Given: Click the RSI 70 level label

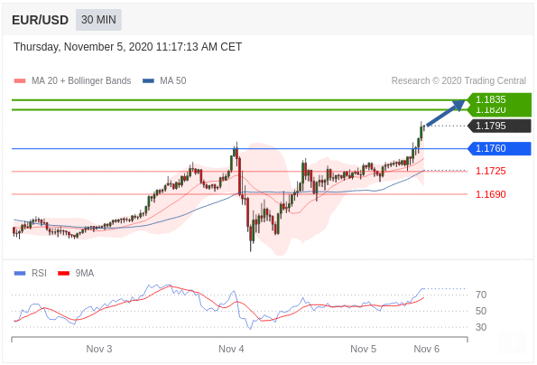Looking at the screenshot, I should [481, 295].
